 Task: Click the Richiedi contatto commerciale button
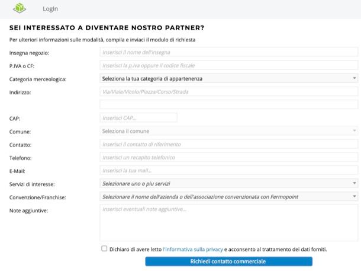[228, 262]
